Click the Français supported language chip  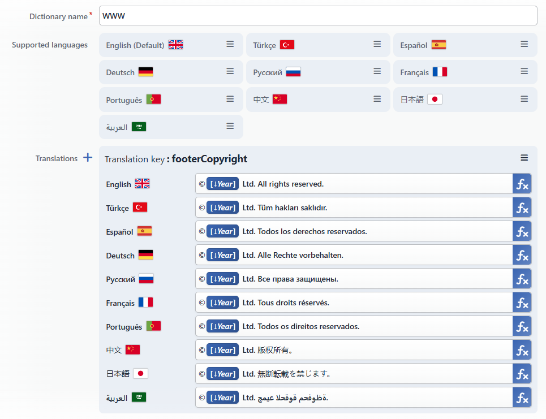click(x=465, y=72)
